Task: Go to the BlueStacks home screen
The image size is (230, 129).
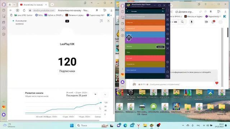Action: pyautogui.click(x=168, y=72)
